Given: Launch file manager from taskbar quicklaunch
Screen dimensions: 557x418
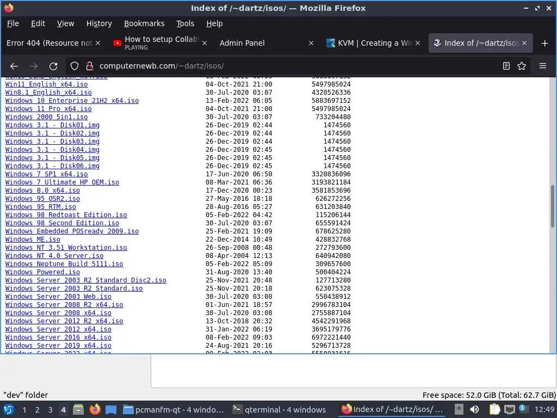Looking at the screenshot, I should [78, 409].
